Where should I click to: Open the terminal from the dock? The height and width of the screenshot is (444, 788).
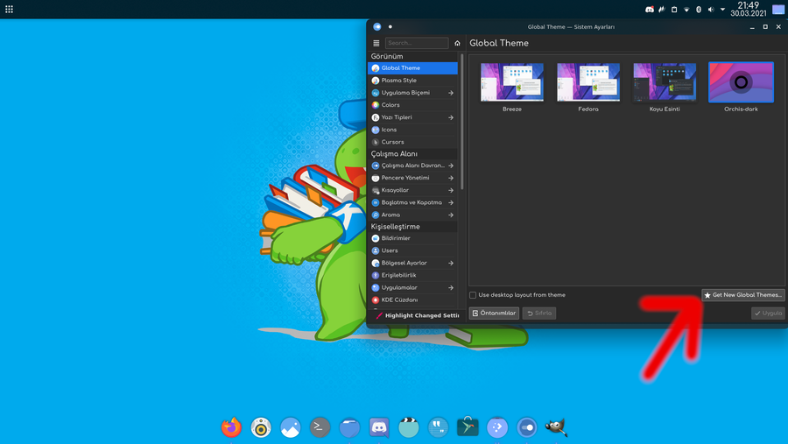(320, 427)
